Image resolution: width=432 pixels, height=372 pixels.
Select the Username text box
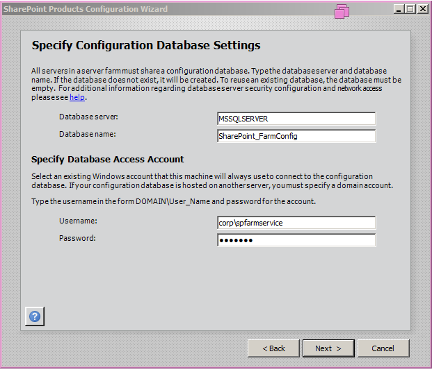coord(296,223)
